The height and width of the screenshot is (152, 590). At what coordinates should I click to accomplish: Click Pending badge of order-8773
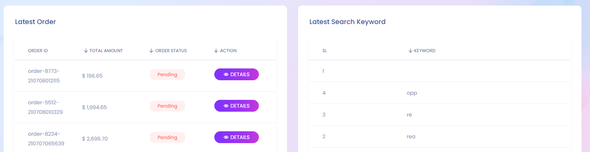pyautogui.click(x=167, y=74)
